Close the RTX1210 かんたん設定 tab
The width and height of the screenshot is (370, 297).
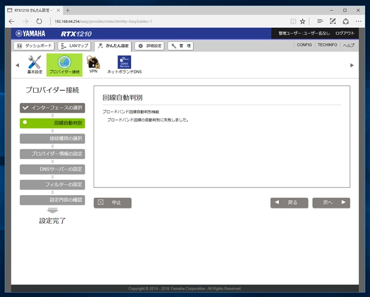click(58, 10)
